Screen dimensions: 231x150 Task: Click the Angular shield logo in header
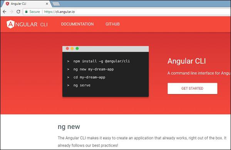click(x=10, y=24)
